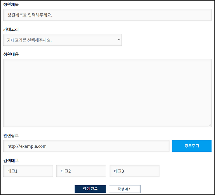Image resolution: width=215 pixels, height=195 pixels.
Task: Click the 청원내용 label text
Action: (x=11, y=54)
